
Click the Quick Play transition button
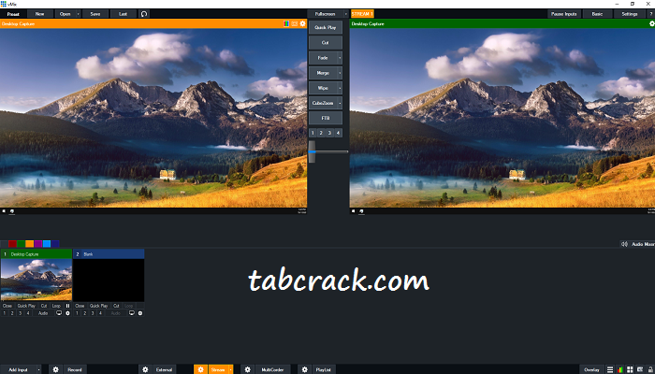[x=326, y=27]
